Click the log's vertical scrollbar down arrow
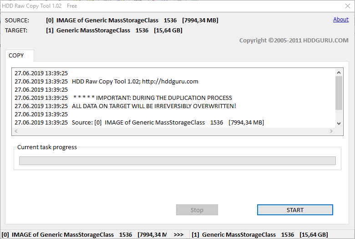The width and height of the screenshot is (355, 239). pyautogui.click(x=338, y=123)
